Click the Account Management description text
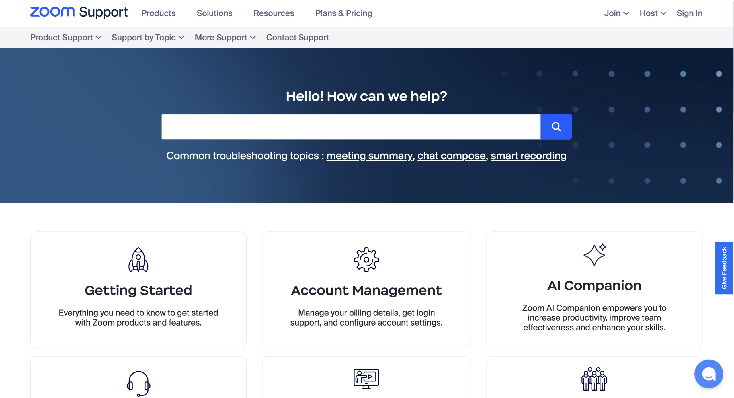The image size is (734, 398). coord(366,317)
